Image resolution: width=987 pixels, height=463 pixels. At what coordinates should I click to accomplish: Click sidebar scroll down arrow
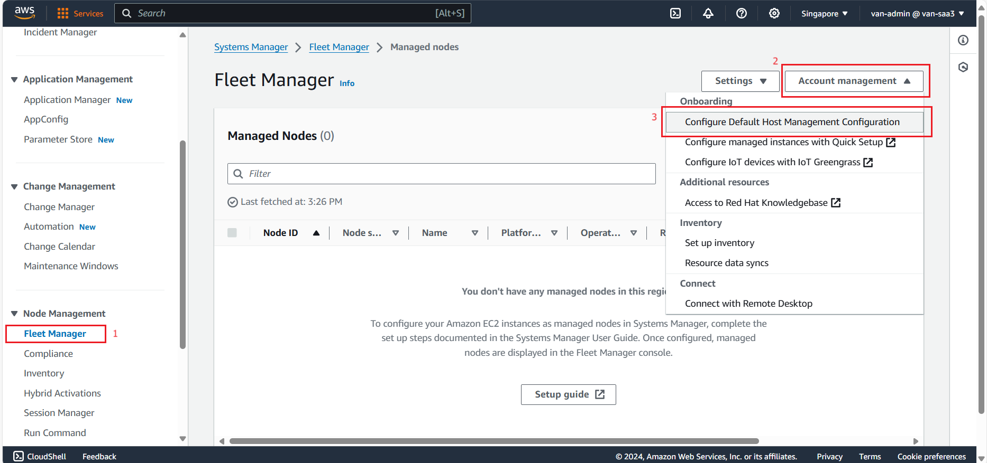click(182, 439)
